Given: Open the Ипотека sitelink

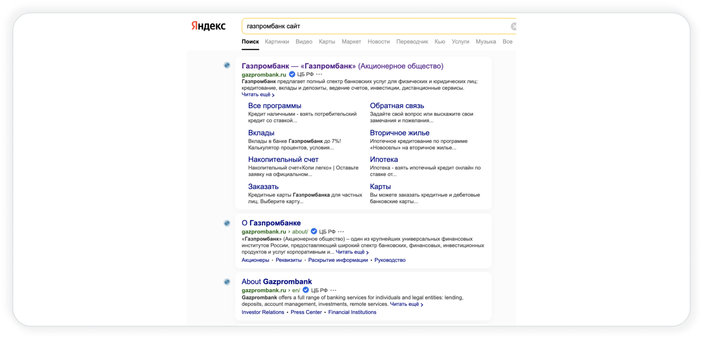Looking at the screenshot, I should click(x=384, y=159).
